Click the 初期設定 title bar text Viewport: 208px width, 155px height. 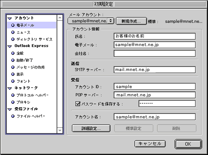(104, 4)
